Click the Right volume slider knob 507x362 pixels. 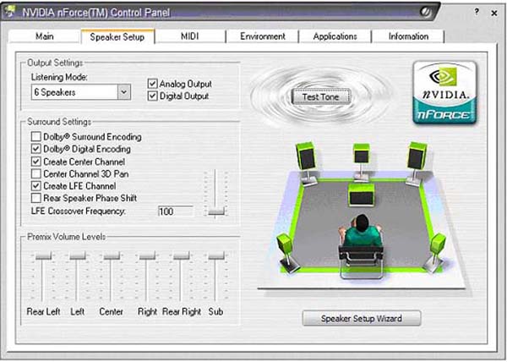(147, 256)
